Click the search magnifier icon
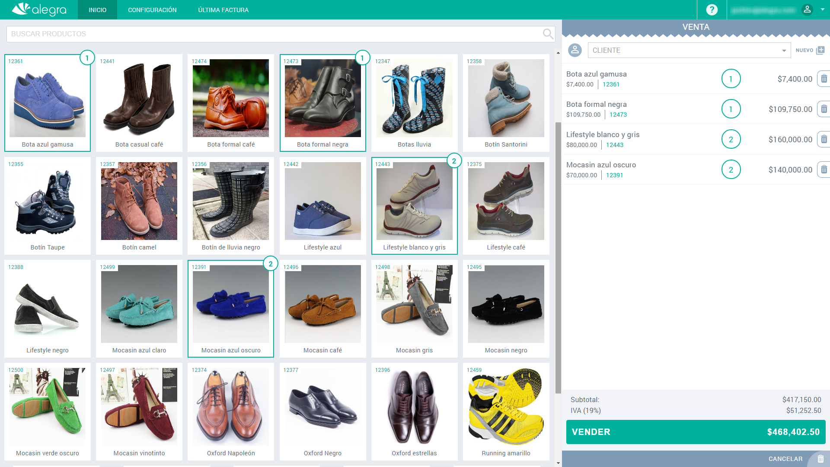This screenshot has height=467, width=830. pos(548,34)
